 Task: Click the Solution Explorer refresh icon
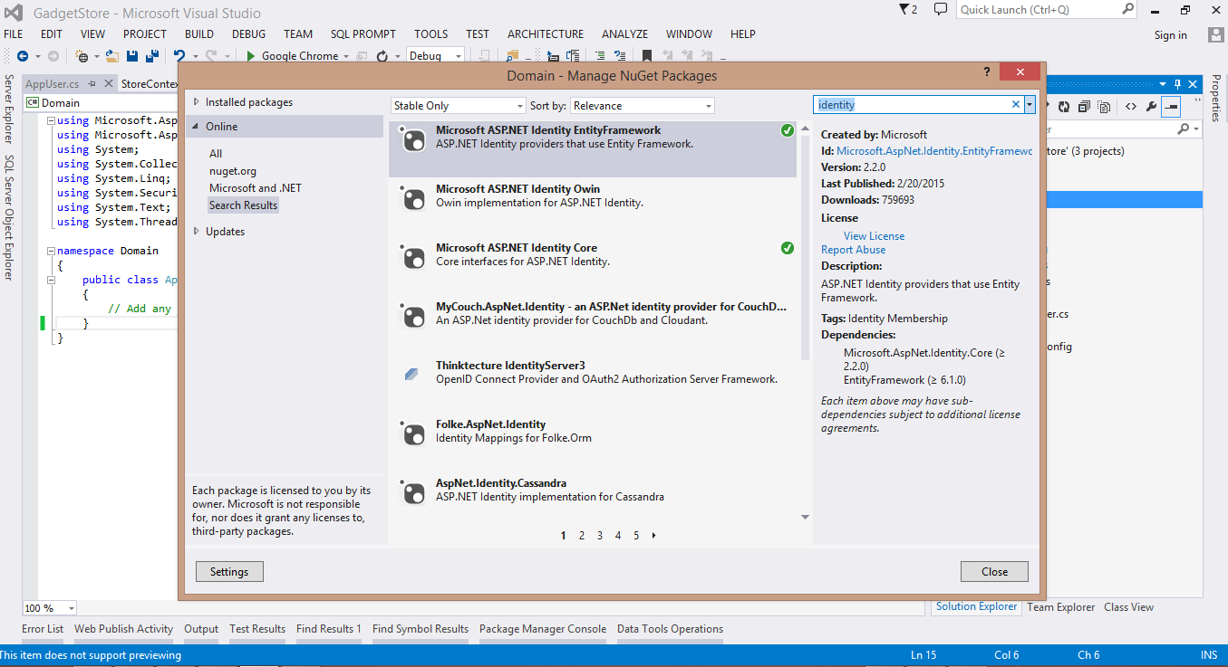point(1064,107)
